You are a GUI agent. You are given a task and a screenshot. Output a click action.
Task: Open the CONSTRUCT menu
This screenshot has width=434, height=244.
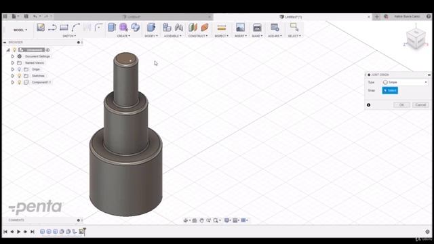click(198, 36)
